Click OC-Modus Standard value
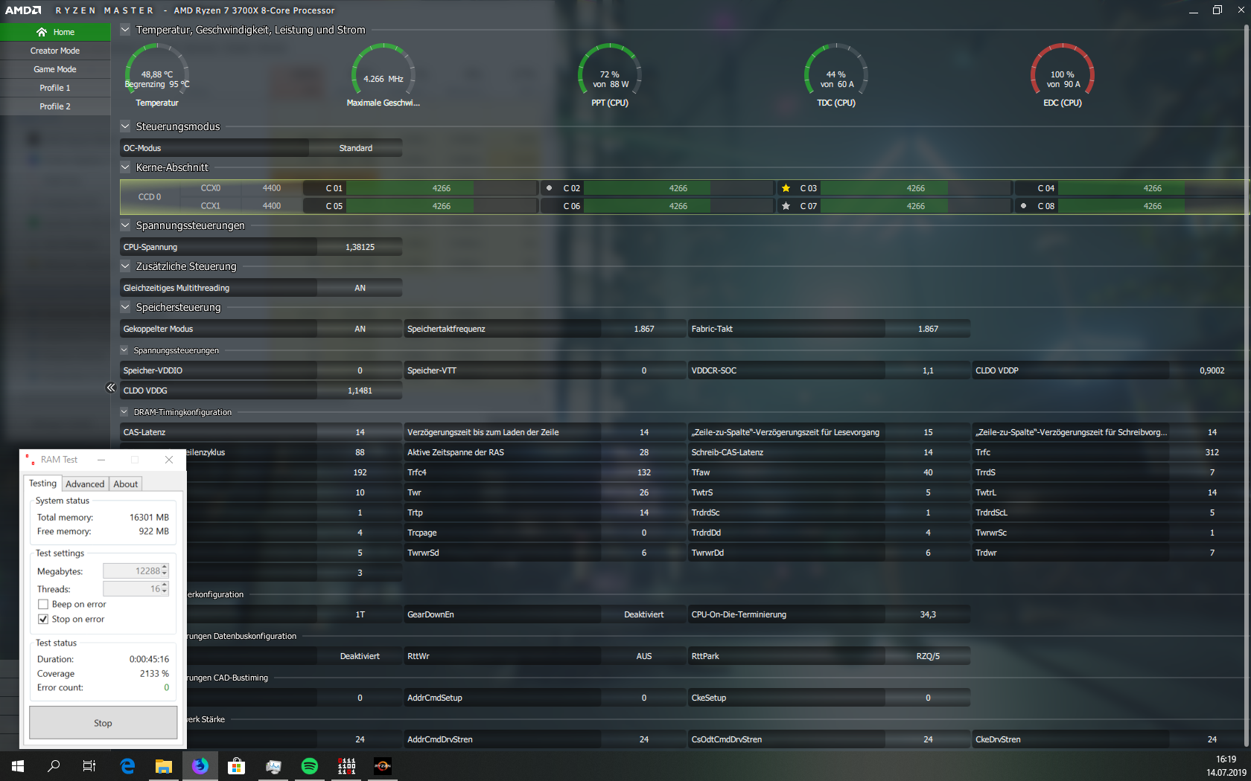Screen dimensions: 1251x781 click(355, 148)
